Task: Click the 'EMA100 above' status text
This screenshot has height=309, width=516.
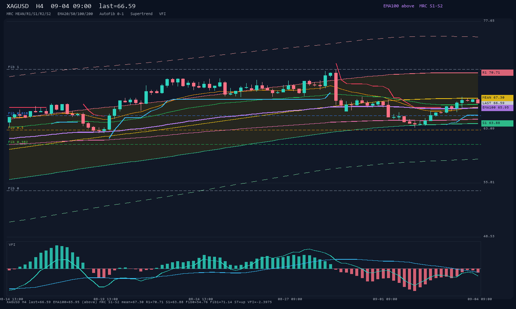Action: (399, 6)
